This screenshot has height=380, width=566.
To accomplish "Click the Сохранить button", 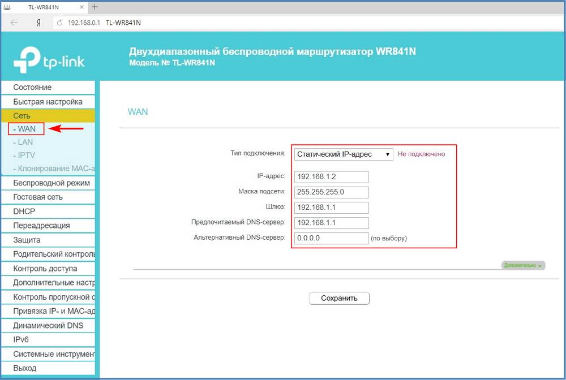I will pos(339,298).
